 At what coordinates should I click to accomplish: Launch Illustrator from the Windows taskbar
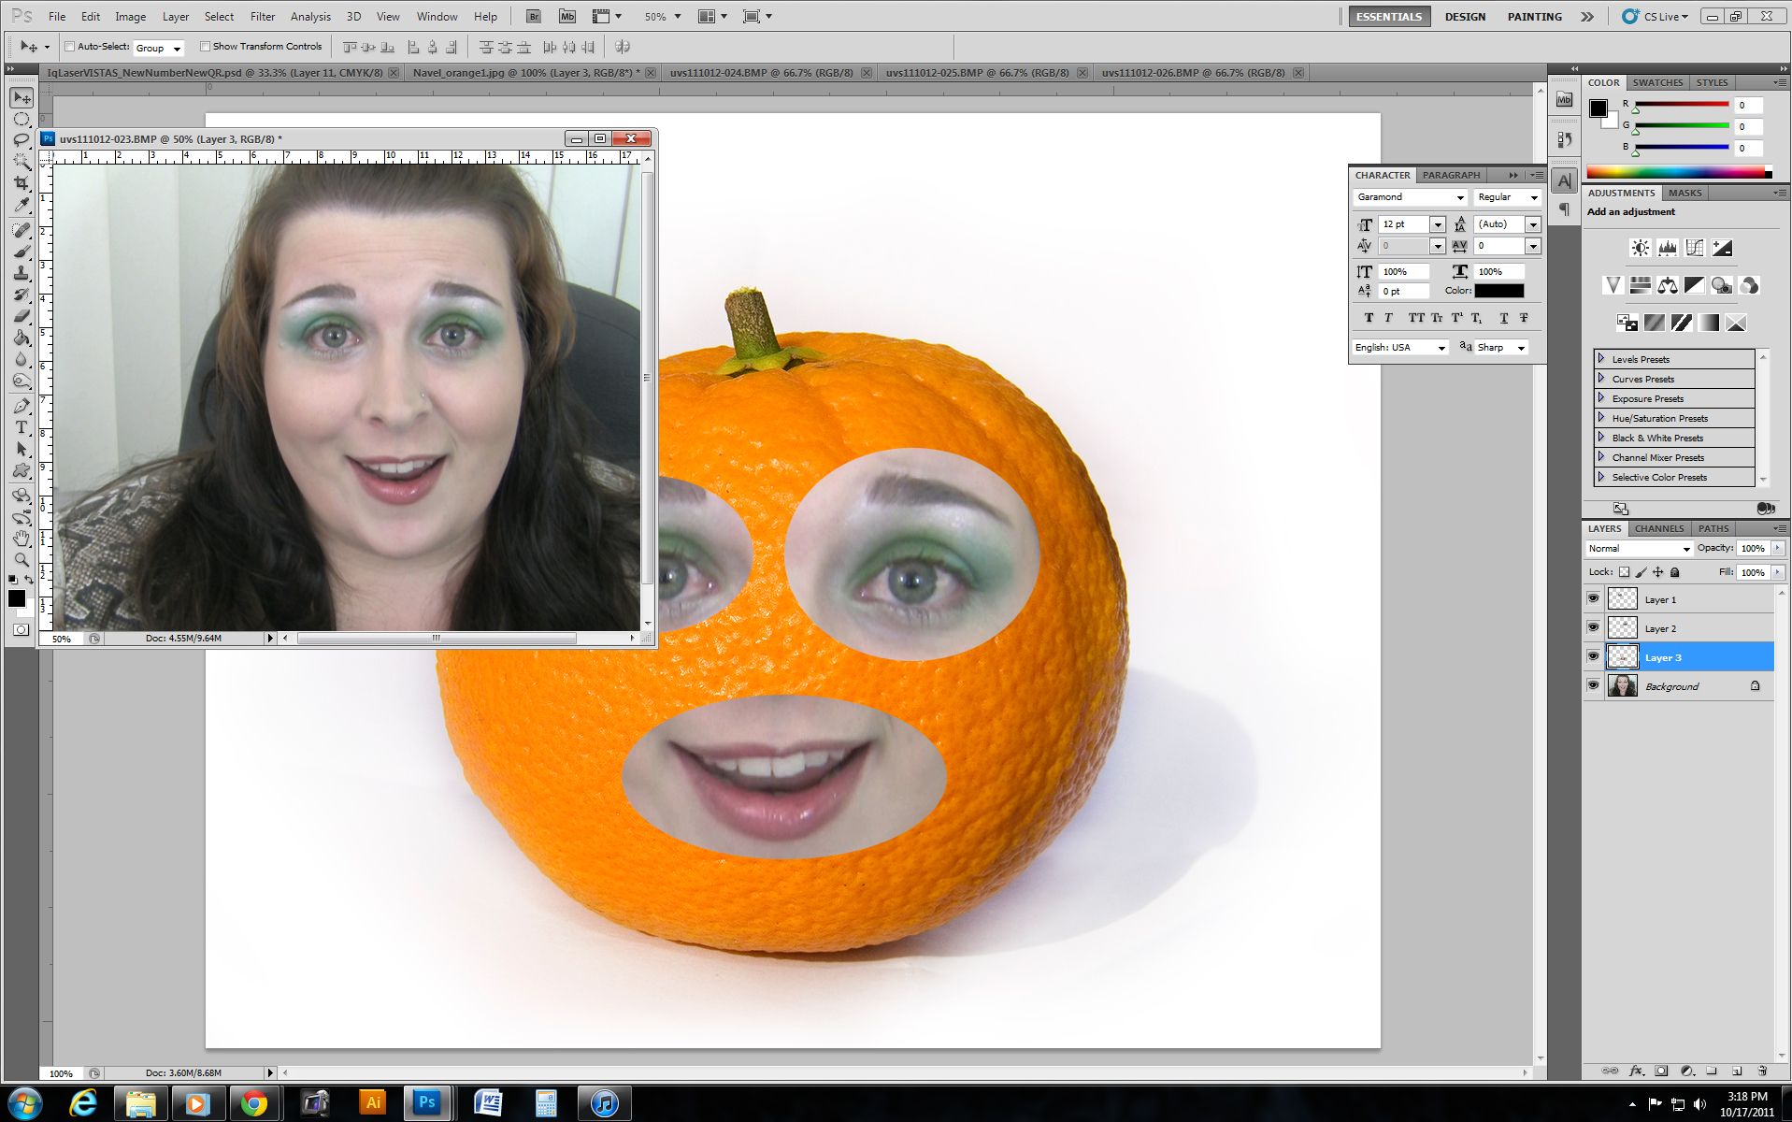372,1103
